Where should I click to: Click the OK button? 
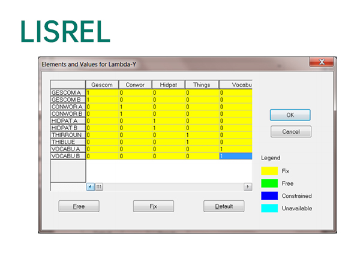290,115
